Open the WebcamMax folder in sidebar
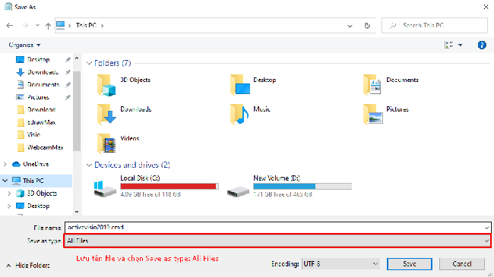This screenshot has height=277, width=494. pyautogui.click(x=46, y=147)
